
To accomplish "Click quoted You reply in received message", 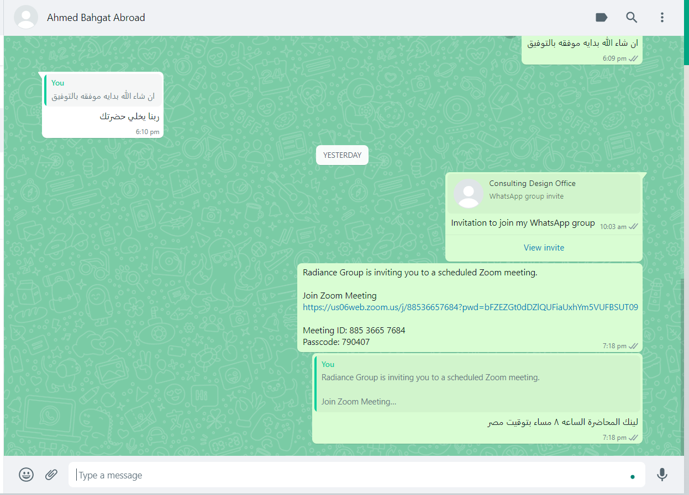I will (x=103, y=90).
